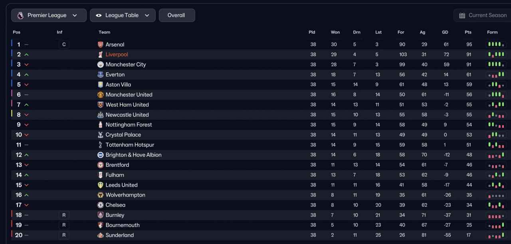Click the Champions 'C' badge beside Arsenal
This screenshot has height=244, width=511.
coord(64,45)
